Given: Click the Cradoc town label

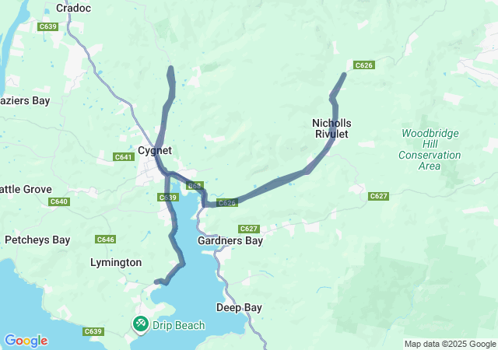Looking at the screenshot, I should (73, 8).
